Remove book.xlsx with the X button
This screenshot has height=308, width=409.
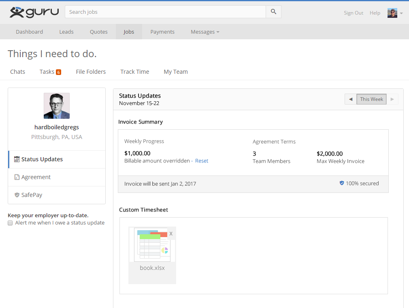(x=171, y=233)
